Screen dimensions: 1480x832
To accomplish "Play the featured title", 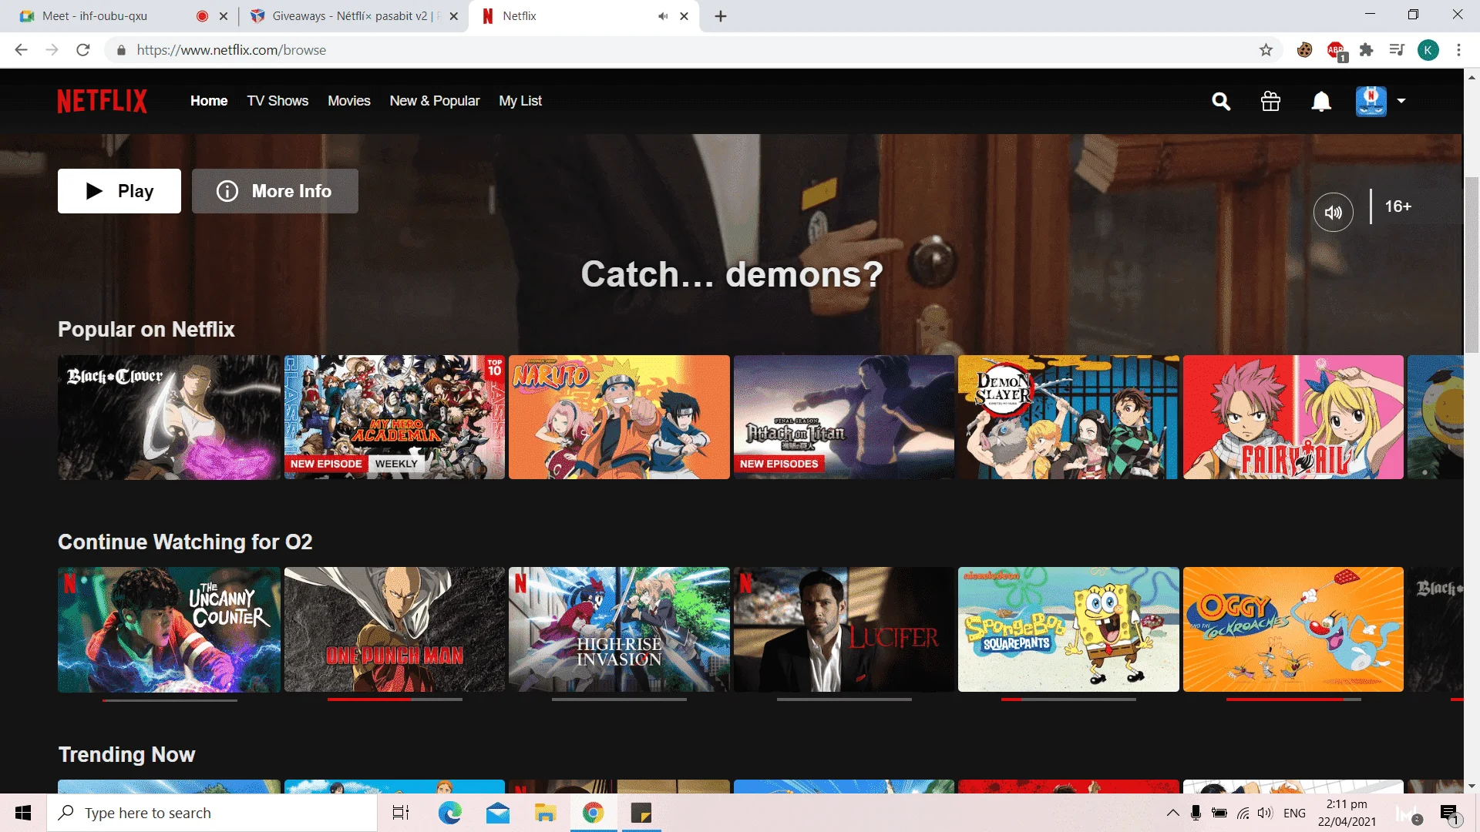I will 119,191.
